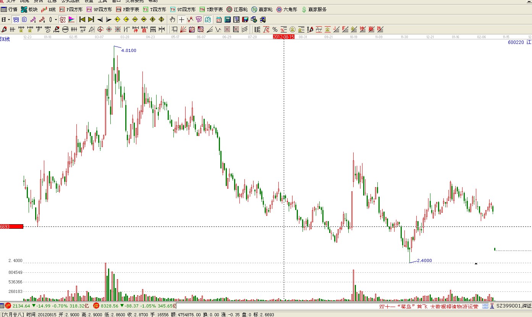Click the 沪 Shanghai index indicator

point(8,306)
